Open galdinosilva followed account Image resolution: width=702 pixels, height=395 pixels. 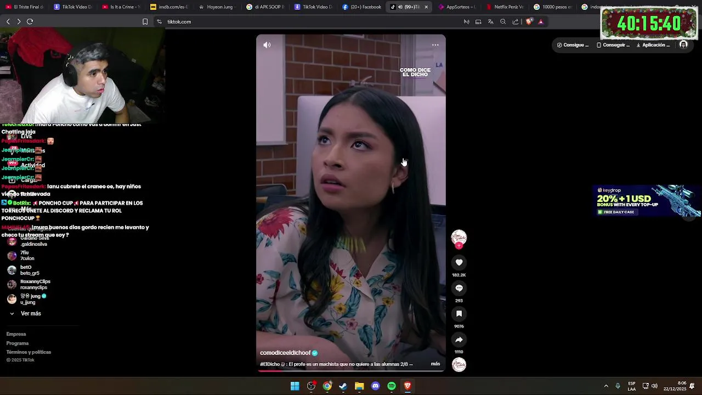coord(29,241)
